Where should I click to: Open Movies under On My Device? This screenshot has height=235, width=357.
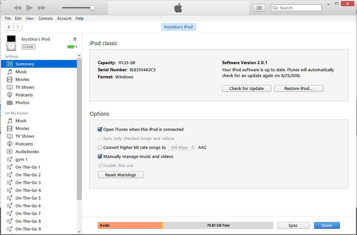pos(39,129)
